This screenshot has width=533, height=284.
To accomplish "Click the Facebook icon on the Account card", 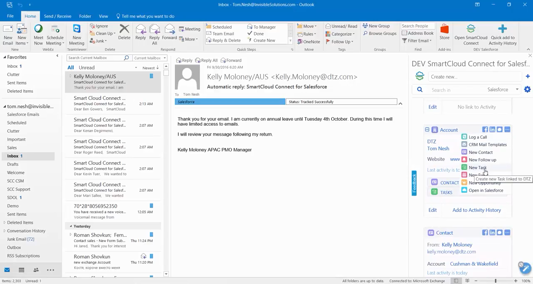I will click(x=485, y=130).
